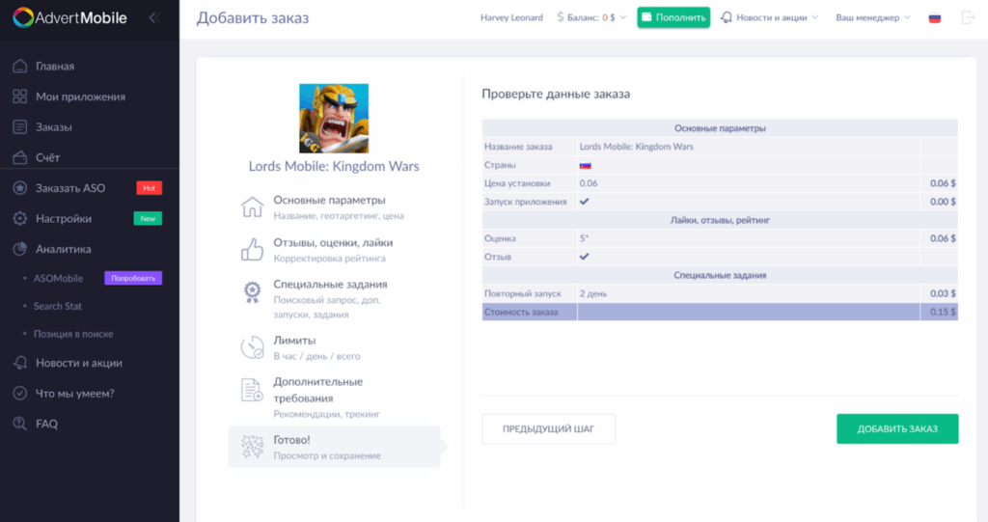Screen dimensions: 988x522
Task: Open the Ваш менеджер dropdown
Action: click(x=872, y=17)
